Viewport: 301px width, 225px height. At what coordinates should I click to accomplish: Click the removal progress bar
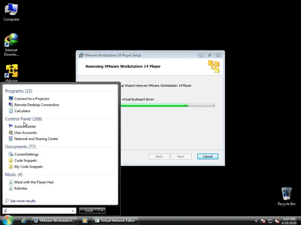coord(168,105)
